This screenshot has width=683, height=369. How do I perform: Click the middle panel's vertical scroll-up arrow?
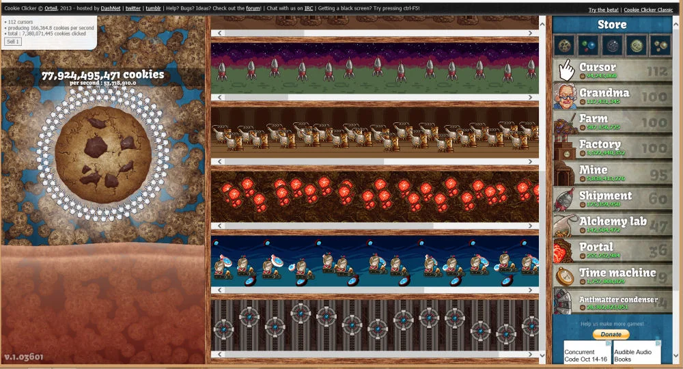[542, 25]
